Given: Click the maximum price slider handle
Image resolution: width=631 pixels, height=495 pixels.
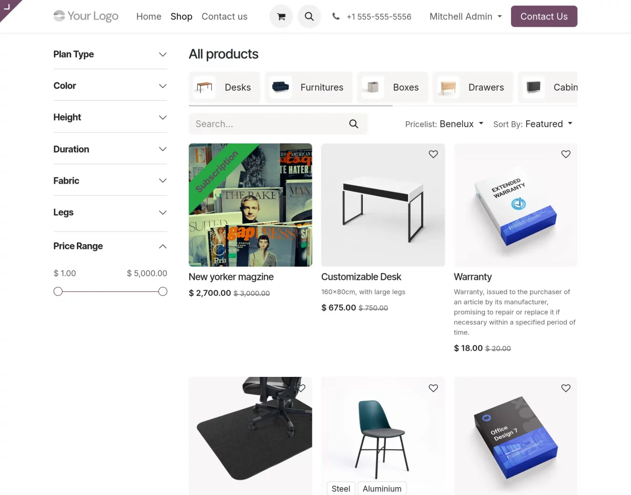Looking at the screenshot, I should [x=163, y=291].
